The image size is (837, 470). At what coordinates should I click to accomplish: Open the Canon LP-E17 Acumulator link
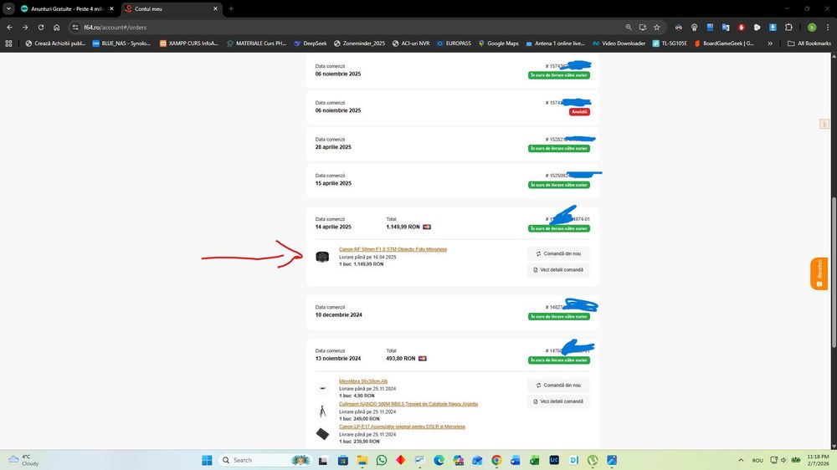click(x=402, y=427)
